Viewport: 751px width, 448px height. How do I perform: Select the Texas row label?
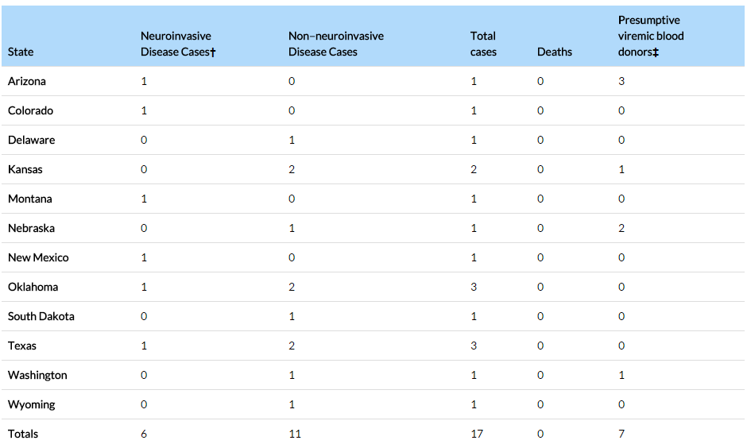22,346
